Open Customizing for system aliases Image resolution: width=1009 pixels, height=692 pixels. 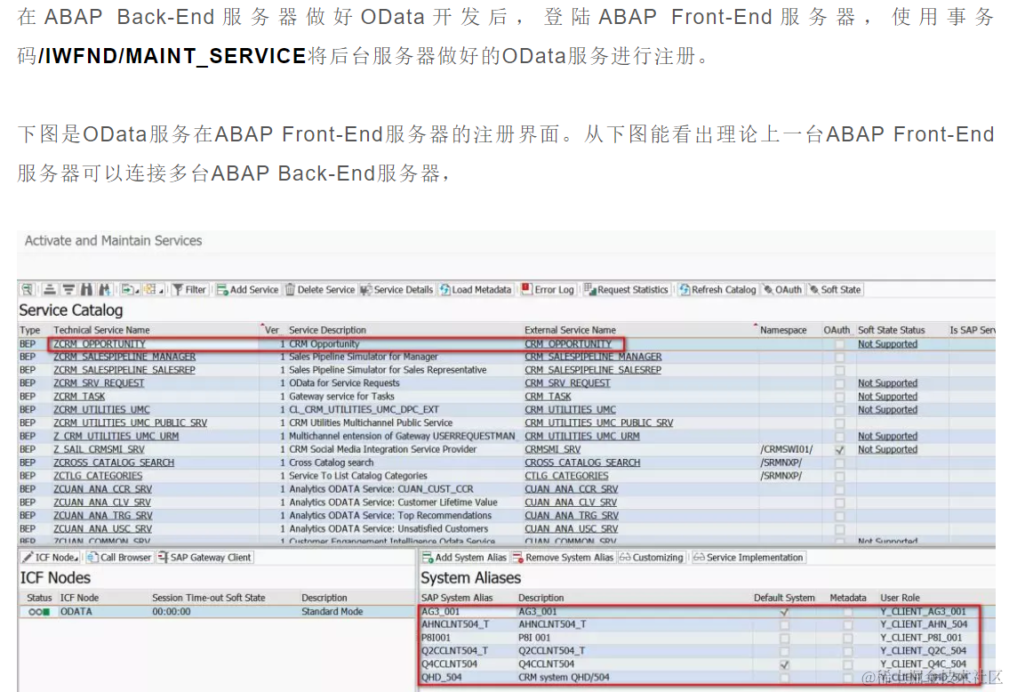tap(652, 558)
